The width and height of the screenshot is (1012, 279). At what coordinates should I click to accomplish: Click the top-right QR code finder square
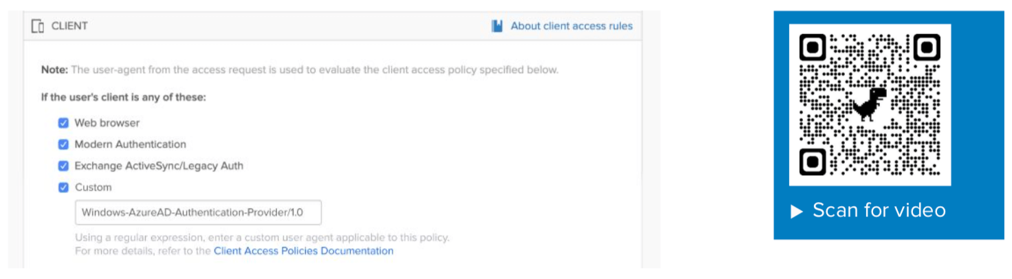pos(927,47)
